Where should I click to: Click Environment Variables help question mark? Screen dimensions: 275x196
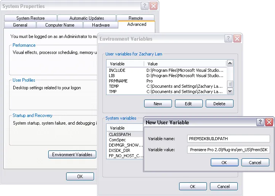228,38
